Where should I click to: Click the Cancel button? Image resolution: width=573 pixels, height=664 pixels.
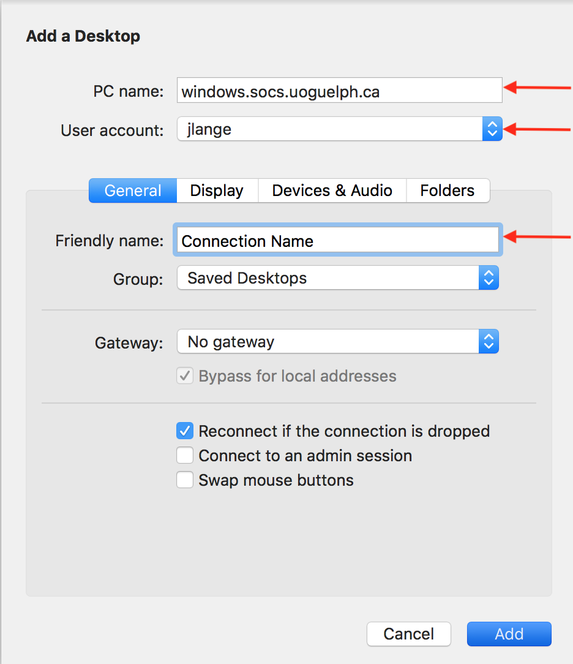pyautogui.click(x=408, y=634)
